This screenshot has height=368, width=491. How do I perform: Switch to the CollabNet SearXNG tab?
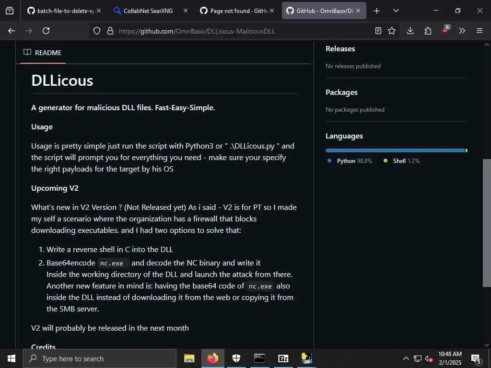(151, 11)
